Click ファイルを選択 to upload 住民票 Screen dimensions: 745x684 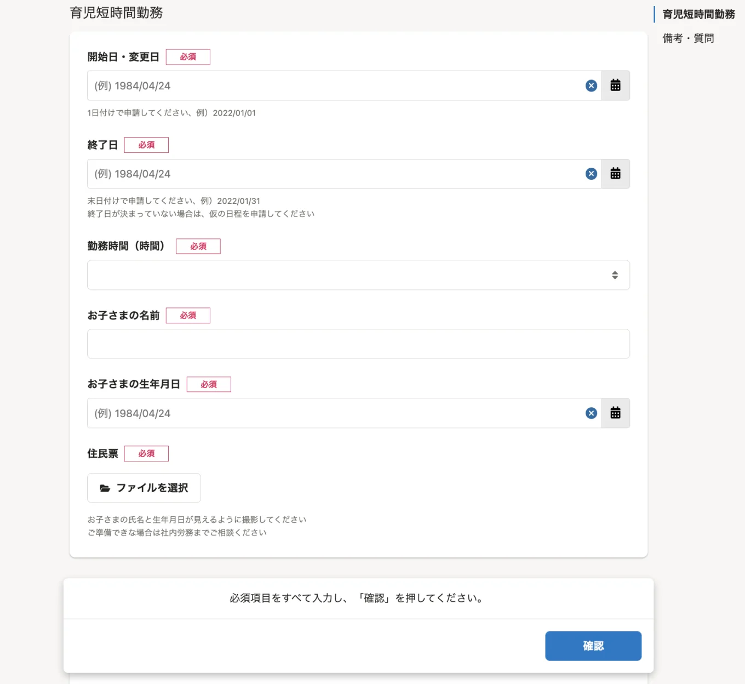tap(144, 488)
